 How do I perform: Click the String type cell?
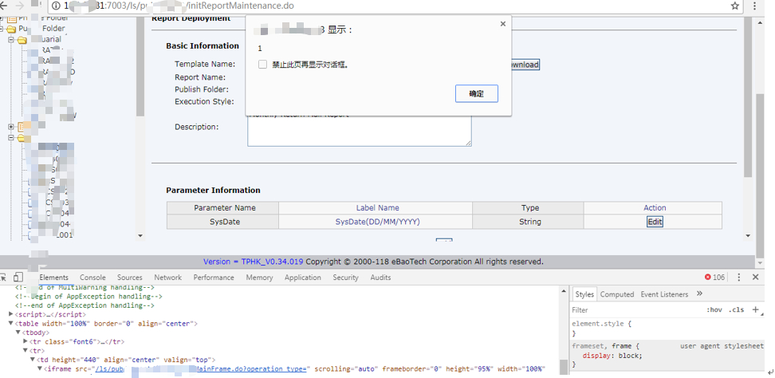[529, 222]
